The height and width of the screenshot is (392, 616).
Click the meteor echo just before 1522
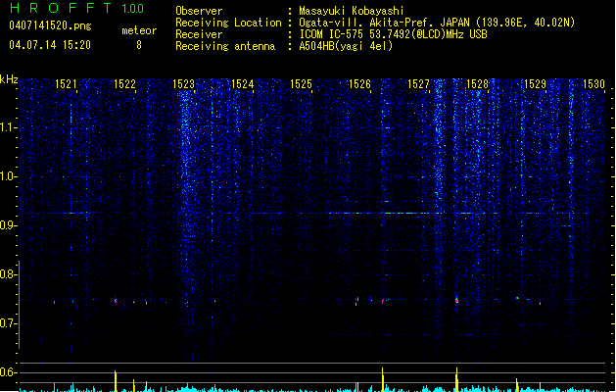pos(116,301)
